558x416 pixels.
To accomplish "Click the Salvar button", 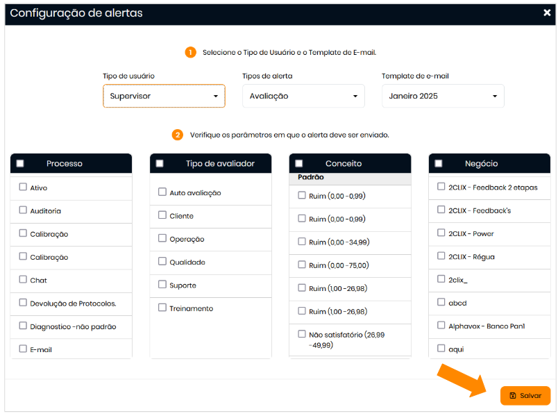I will pos(525,395).
